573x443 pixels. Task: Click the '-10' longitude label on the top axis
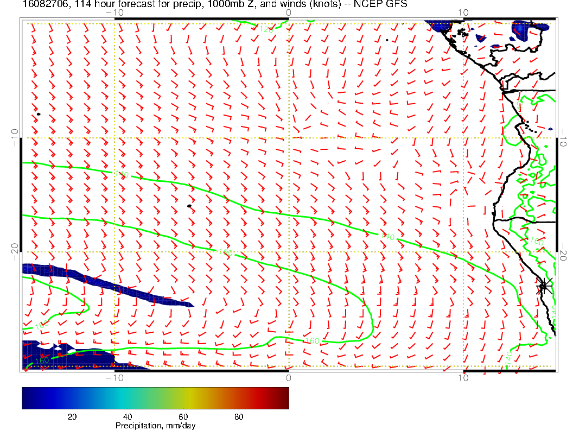pos(114,12)
